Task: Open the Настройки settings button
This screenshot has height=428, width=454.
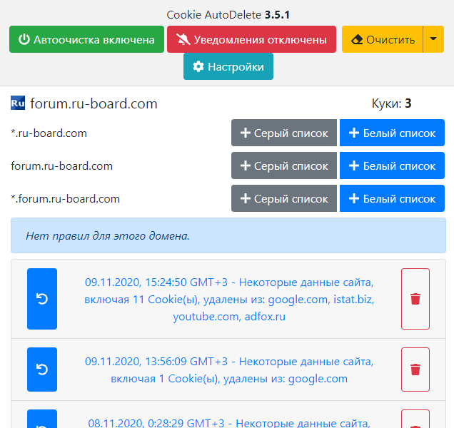Action: tap(228, 66)
